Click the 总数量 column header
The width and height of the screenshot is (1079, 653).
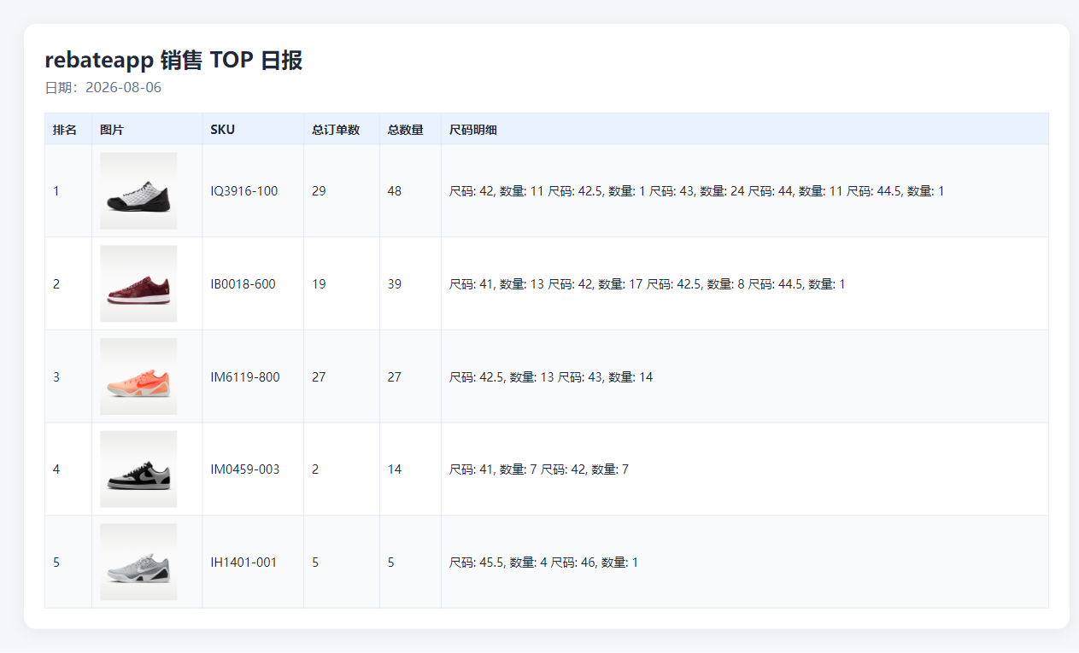(406, 130)
